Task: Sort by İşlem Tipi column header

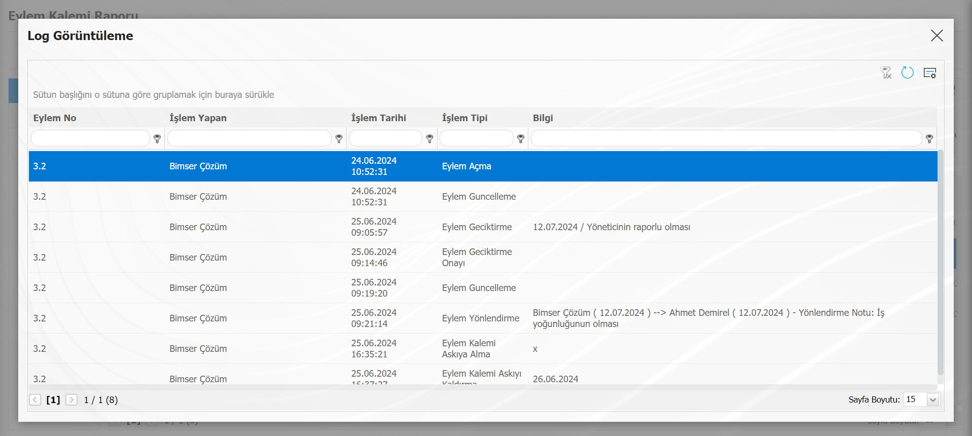Action: [x=464, y=118]
